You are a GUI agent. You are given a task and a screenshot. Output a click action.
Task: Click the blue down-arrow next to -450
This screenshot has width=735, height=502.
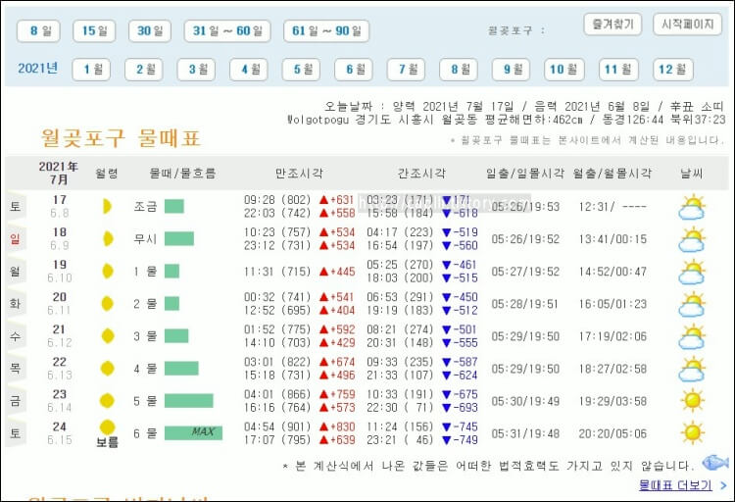[x=447, y=297]
